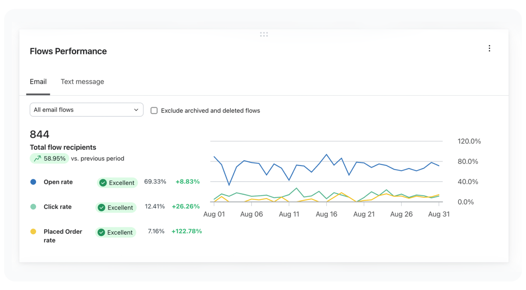Click the 69.33% open rate value

(155, 181)
